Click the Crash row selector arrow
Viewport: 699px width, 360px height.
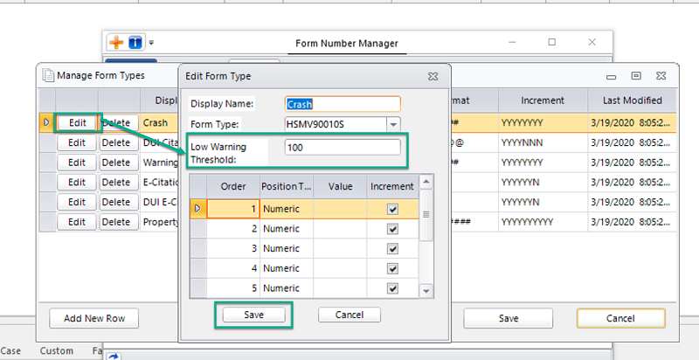point(45,123)
